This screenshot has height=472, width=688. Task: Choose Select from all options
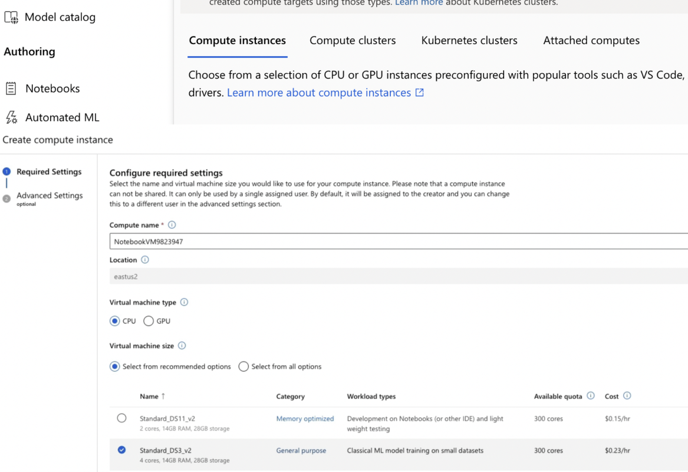point(243,366)
